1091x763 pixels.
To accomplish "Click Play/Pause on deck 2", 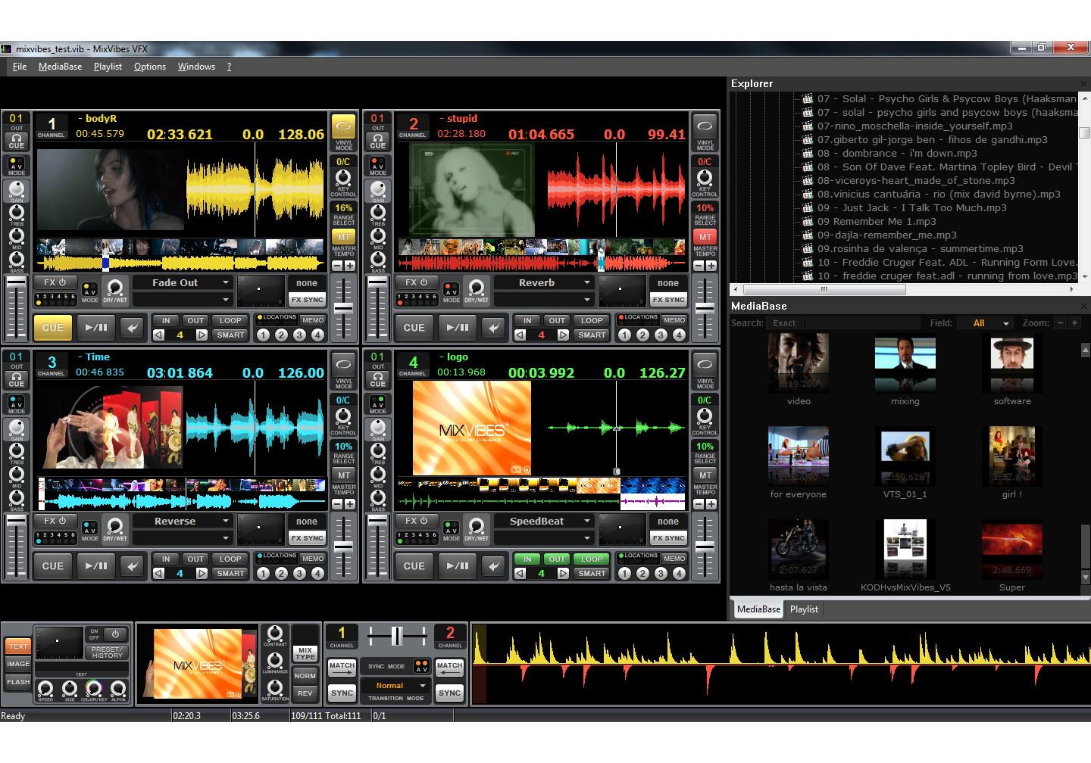I will pos(458,328).
